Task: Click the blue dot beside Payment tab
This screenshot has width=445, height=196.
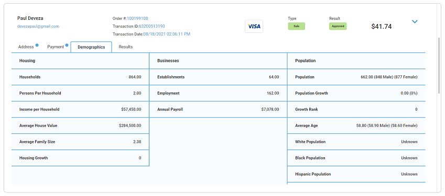Action: (67, 45)
